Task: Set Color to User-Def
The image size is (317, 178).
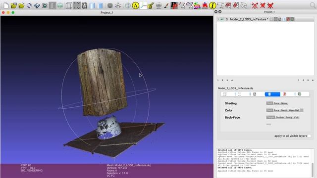Action: pyautogui.click(x=294, y=110)
